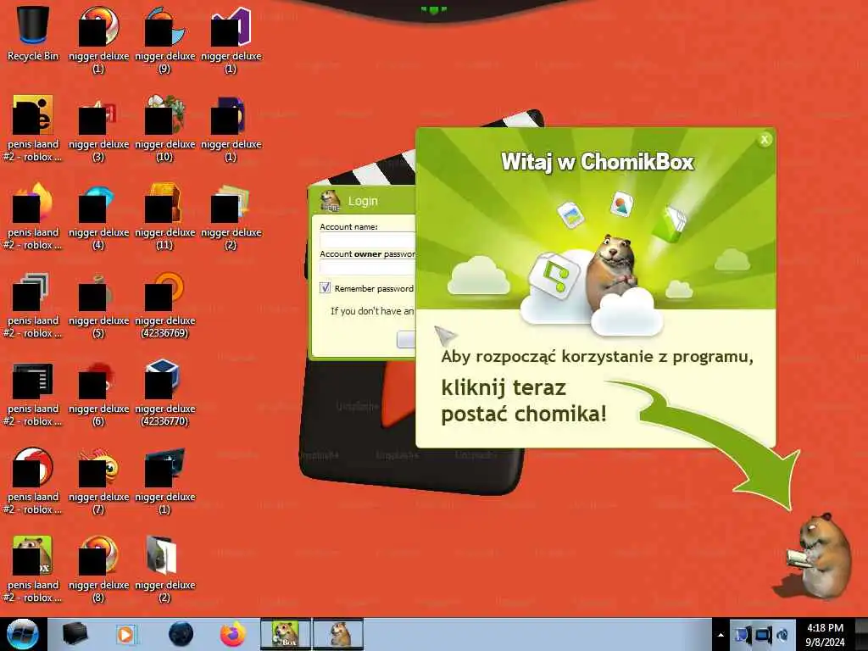868x651 pixels.
Task: Open the clock showing 4:18 PM
Action: click(x=825, y=635)
